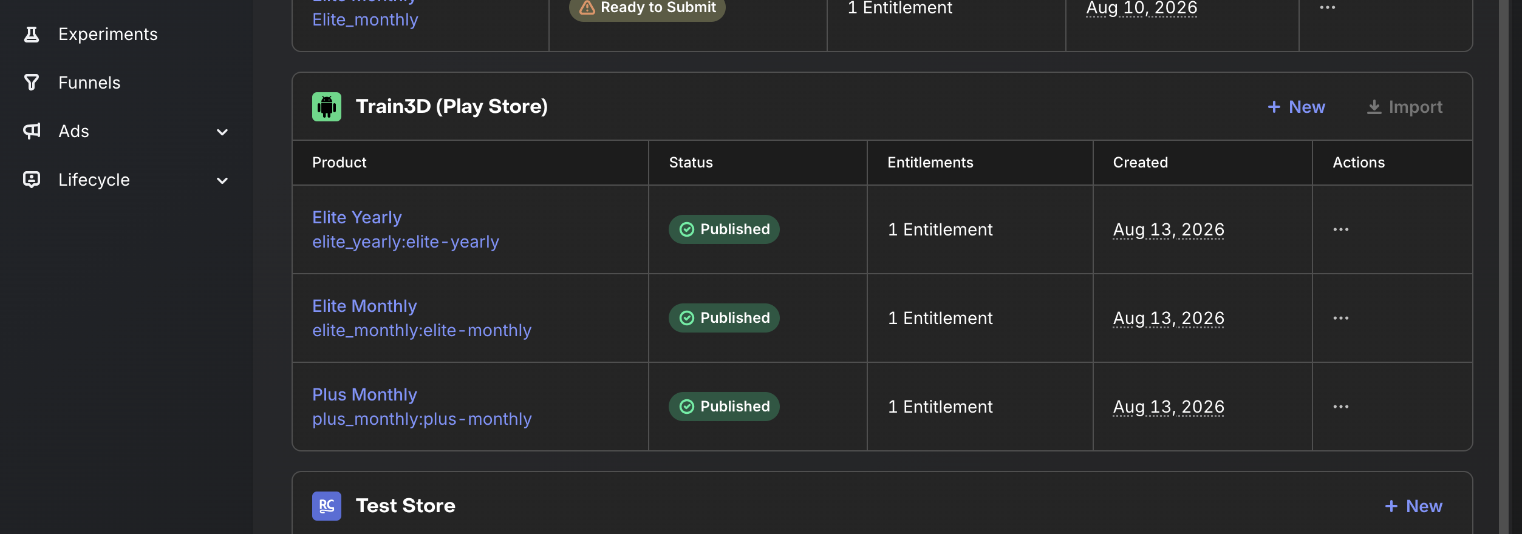Click the Funnels filter icon
1522x534 pixels.
32,83
